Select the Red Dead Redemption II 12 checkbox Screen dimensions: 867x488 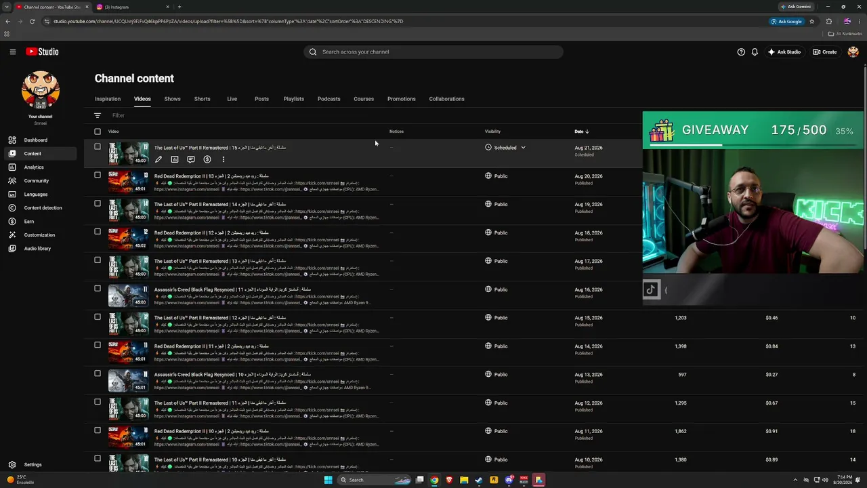pos(98,232)
